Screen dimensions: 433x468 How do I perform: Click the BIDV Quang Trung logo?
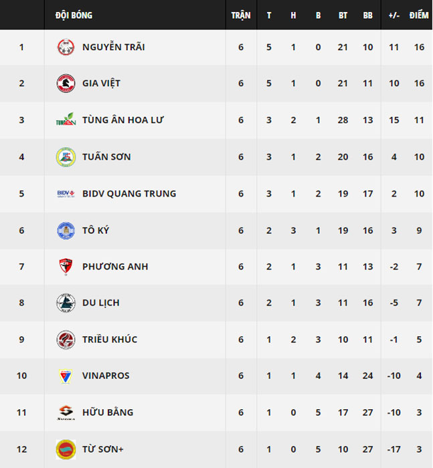click(x=66, y=194)
